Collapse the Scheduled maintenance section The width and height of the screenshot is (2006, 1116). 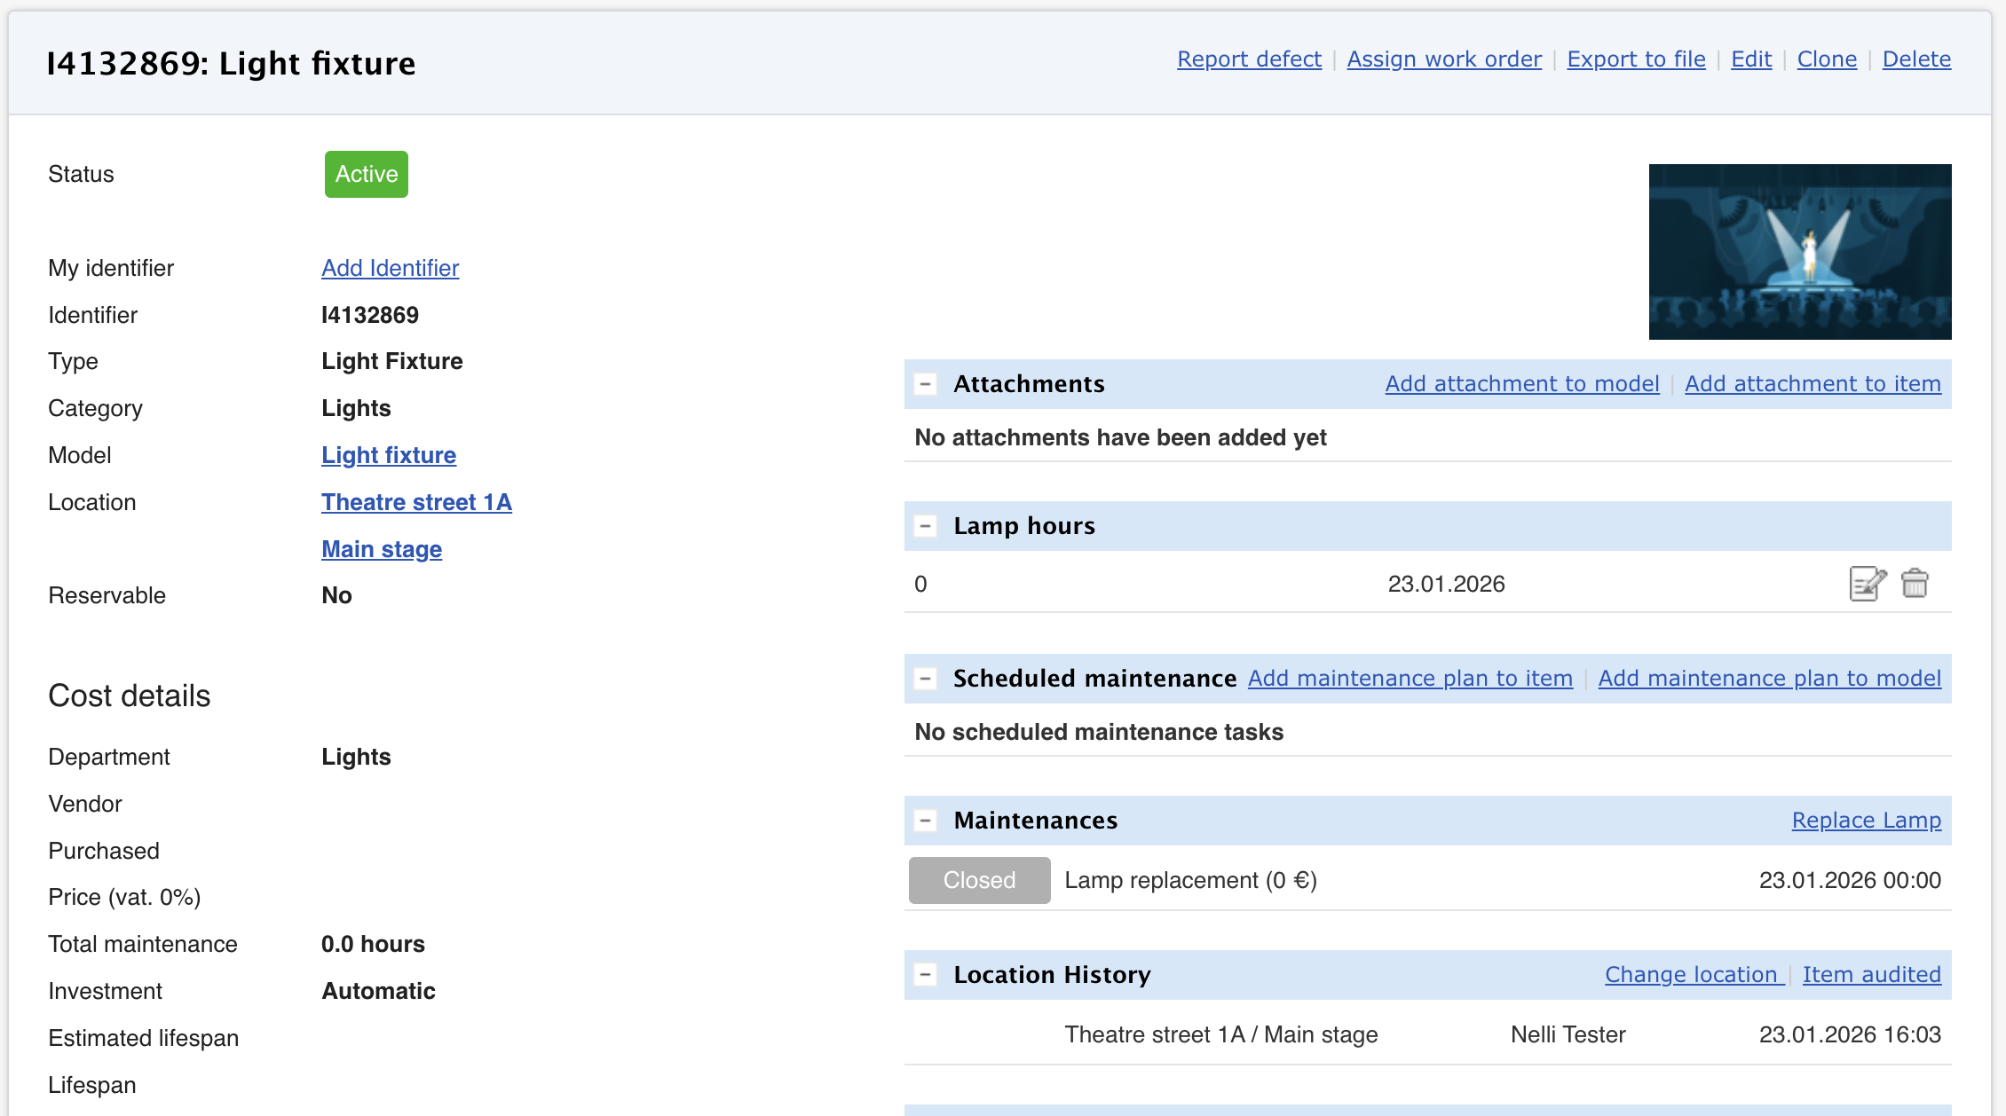pos(925,679)
